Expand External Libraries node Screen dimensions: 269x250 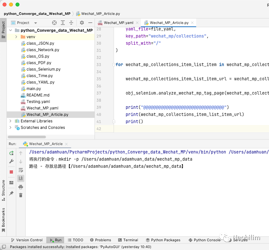(10, 121)
